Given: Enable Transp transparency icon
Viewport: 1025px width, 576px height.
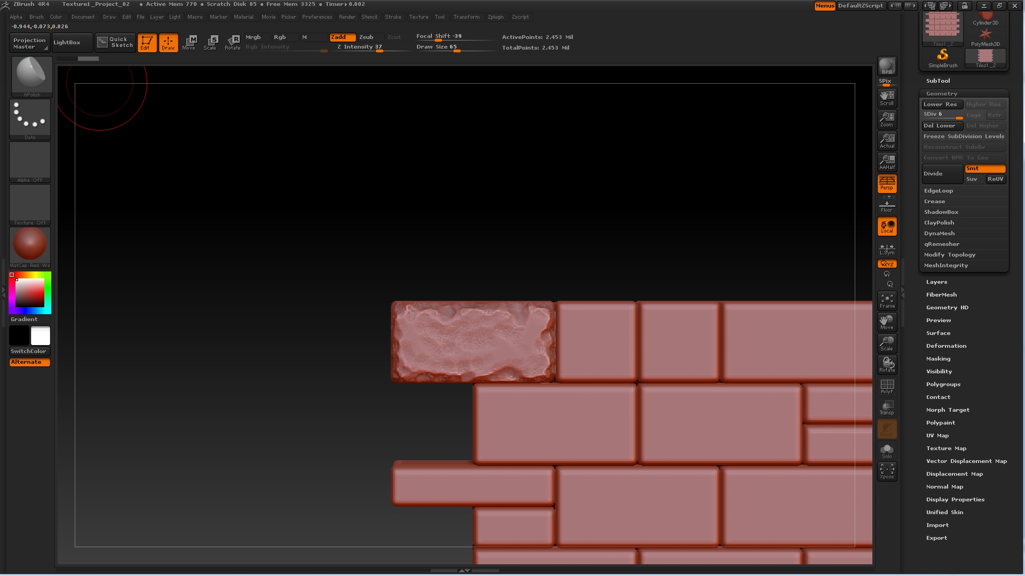Looking at the screenshot, I should pyautogui.click(x=887, y=407).
